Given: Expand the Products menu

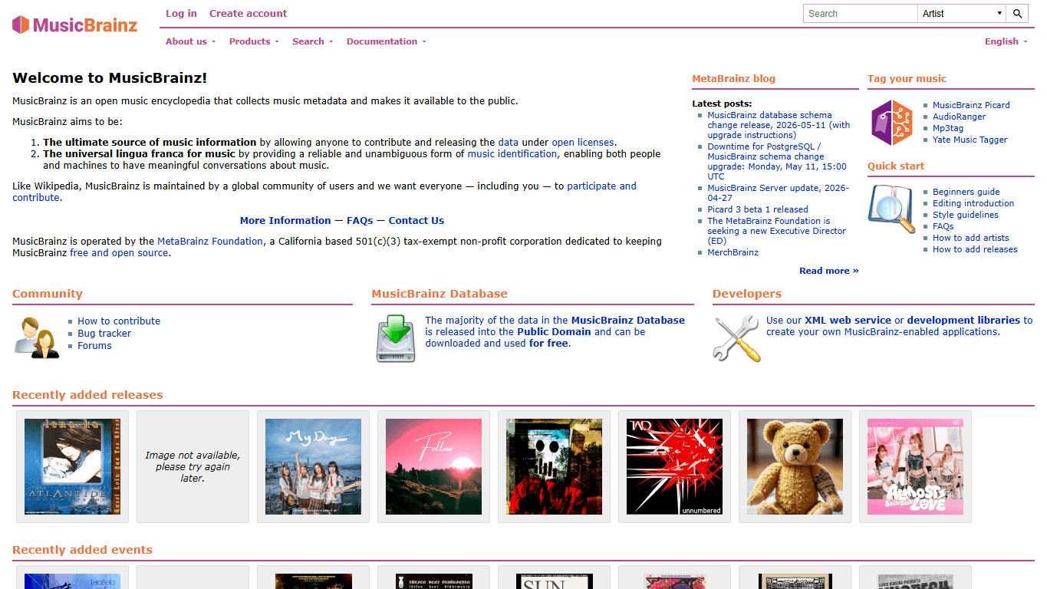Looking at the screenshot, I should point(254,41).
